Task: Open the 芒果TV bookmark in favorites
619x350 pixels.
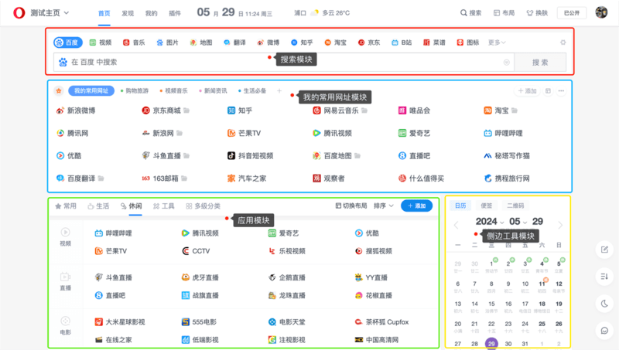Action: click(x=244, y=133)
